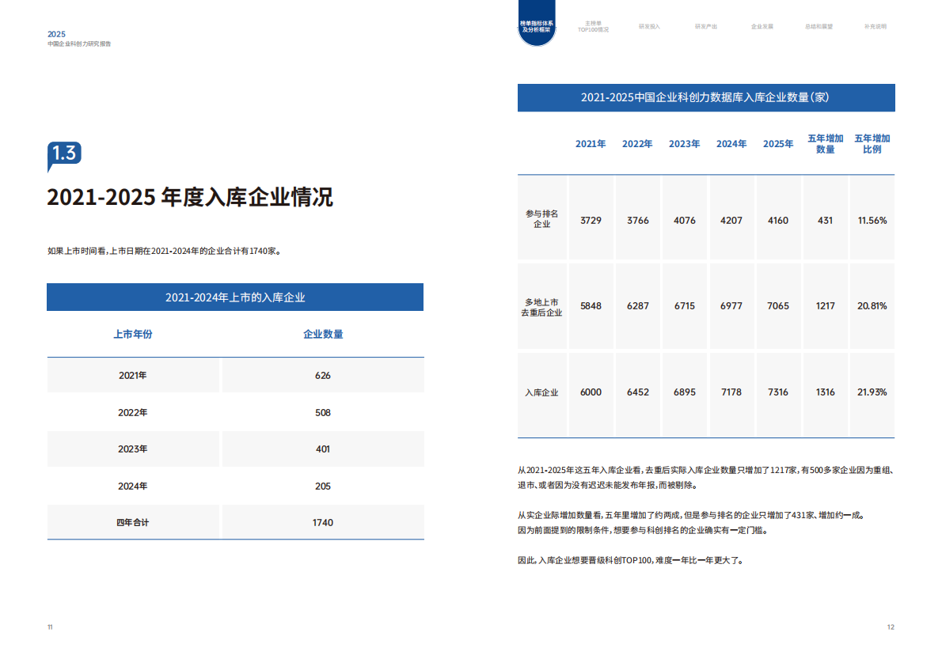Viewport: 942px width, 659px height.
Task: Click the "2021-2025中国企业科创力数据库入库企业数量(家)" banner
Action: click(x=707, y=97)
